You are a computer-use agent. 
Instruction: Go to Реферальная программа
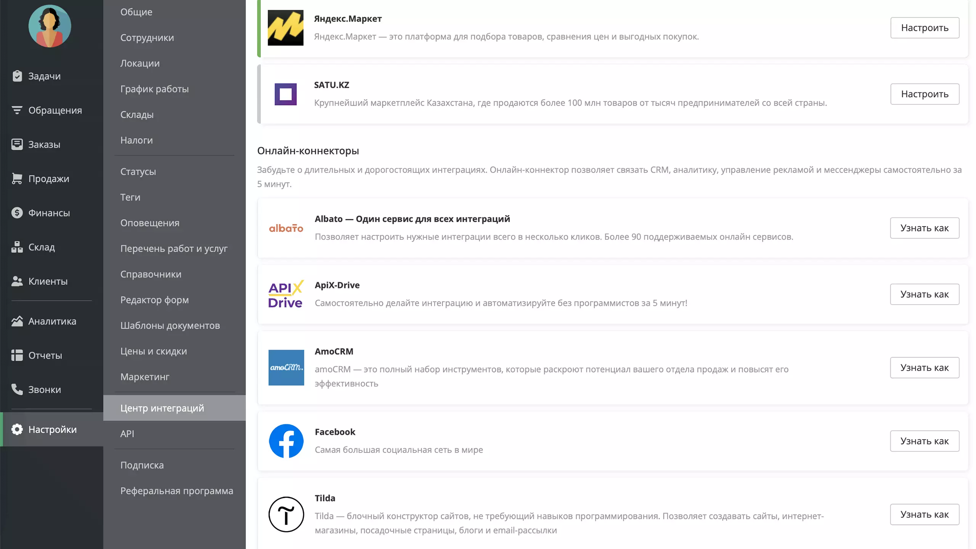point(177,491)
